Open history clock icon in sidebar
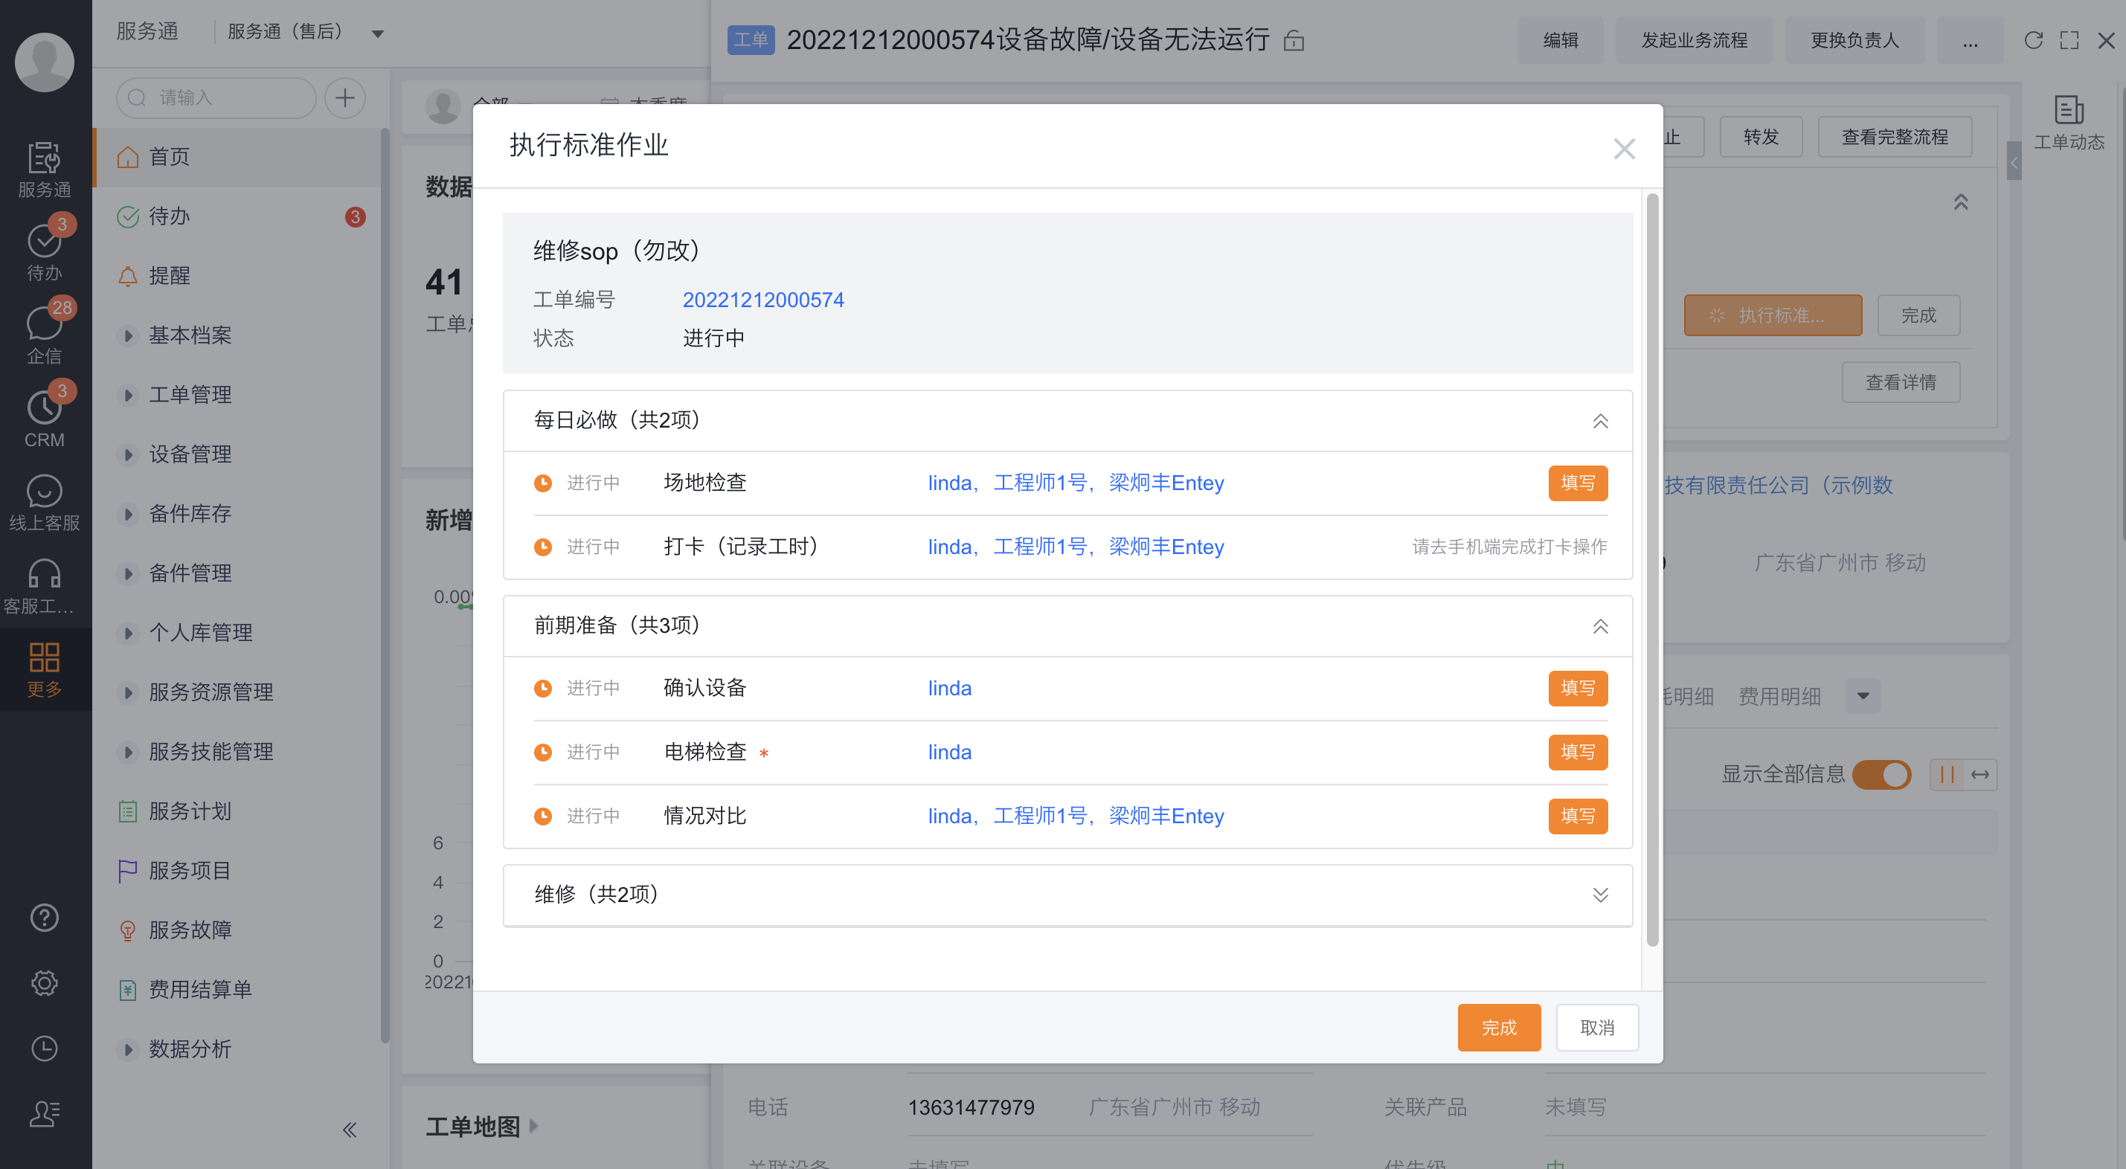The image size is (2126, 1169). 44,1049
